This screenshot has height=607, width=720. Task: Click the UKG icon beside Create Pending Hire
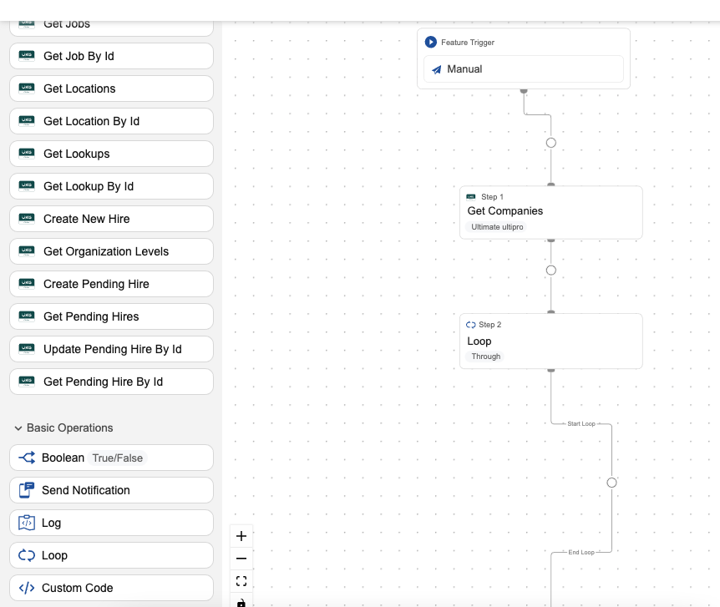(x=27, y=284)
